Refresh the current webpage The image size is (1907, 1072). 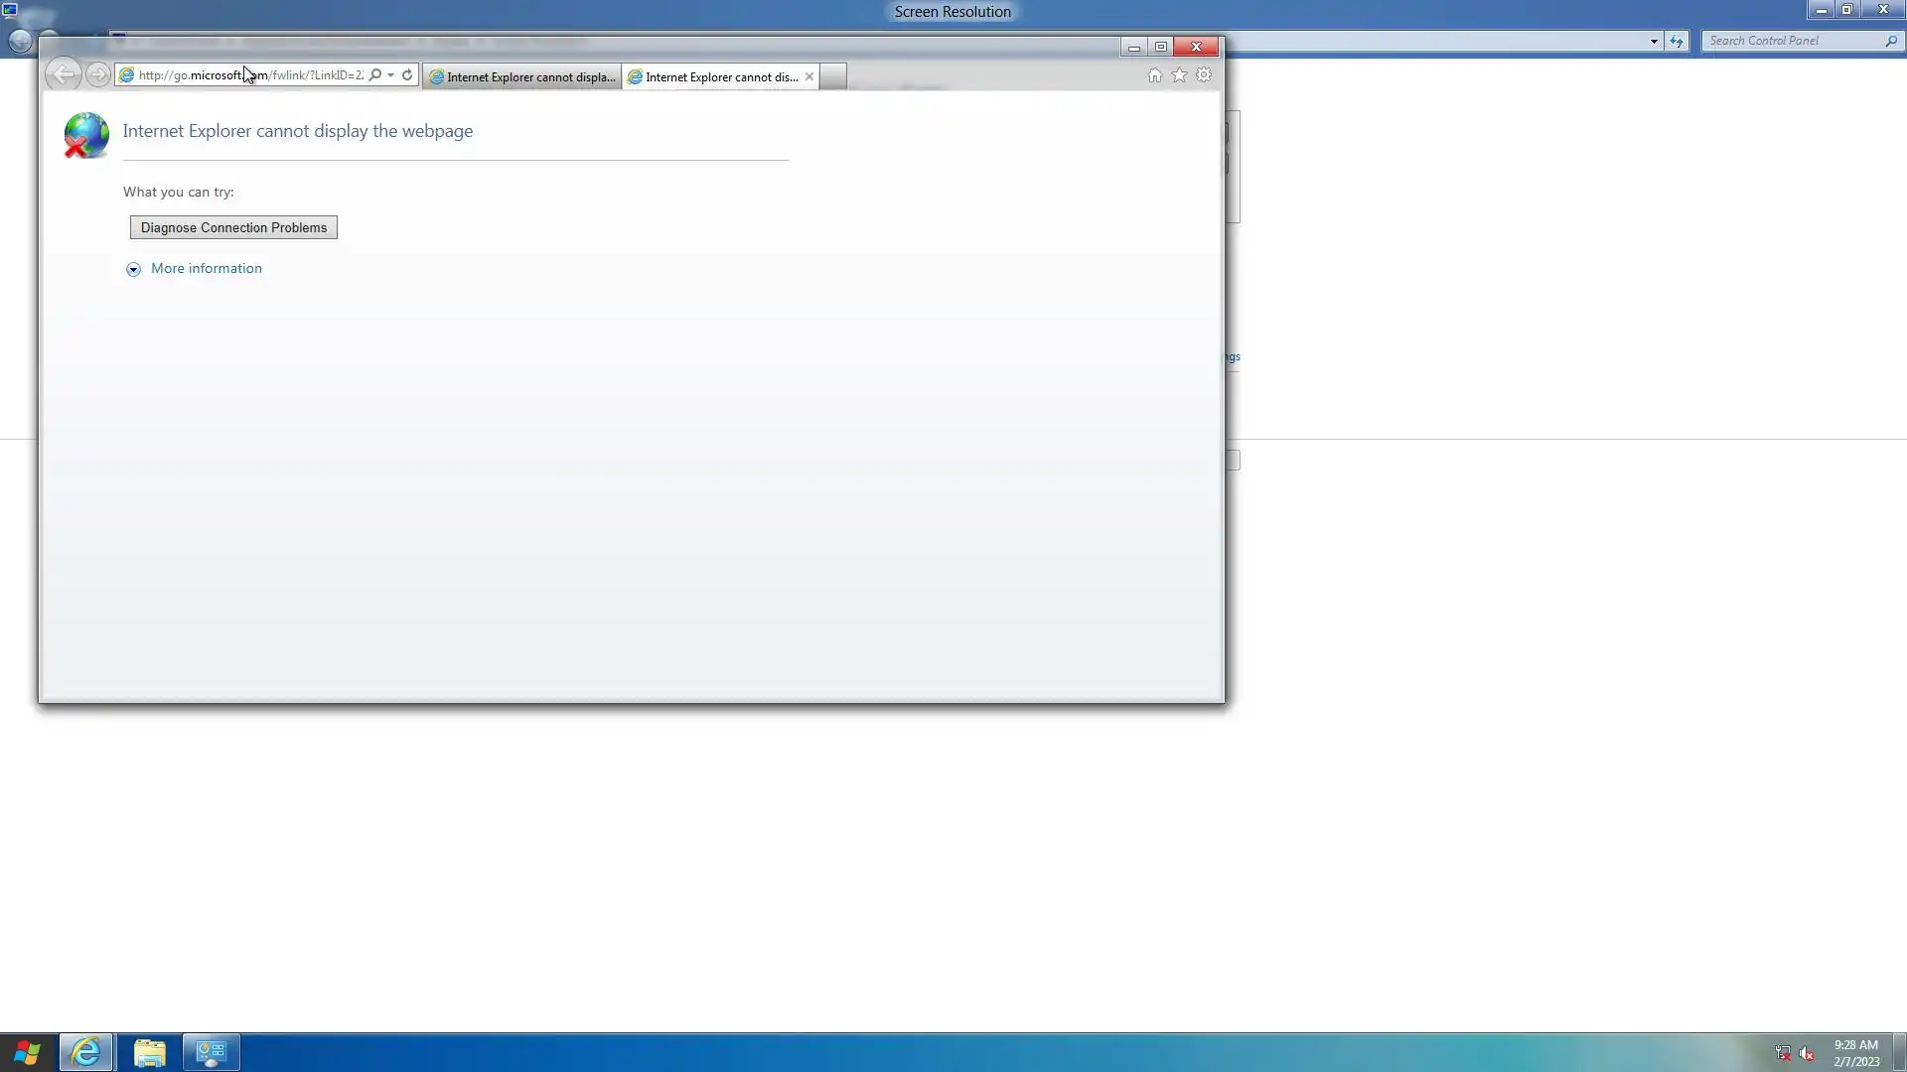coord(407,74)
